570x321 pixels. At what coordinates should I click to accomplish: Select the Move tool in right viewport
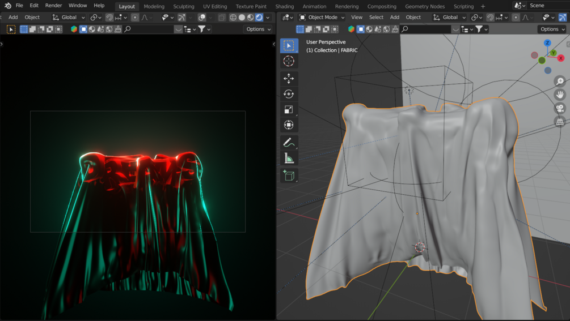[289, 78]
